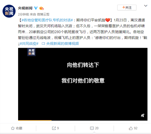
Task: Follow the account with +关注 button
Action: click(x=127, y=7)
